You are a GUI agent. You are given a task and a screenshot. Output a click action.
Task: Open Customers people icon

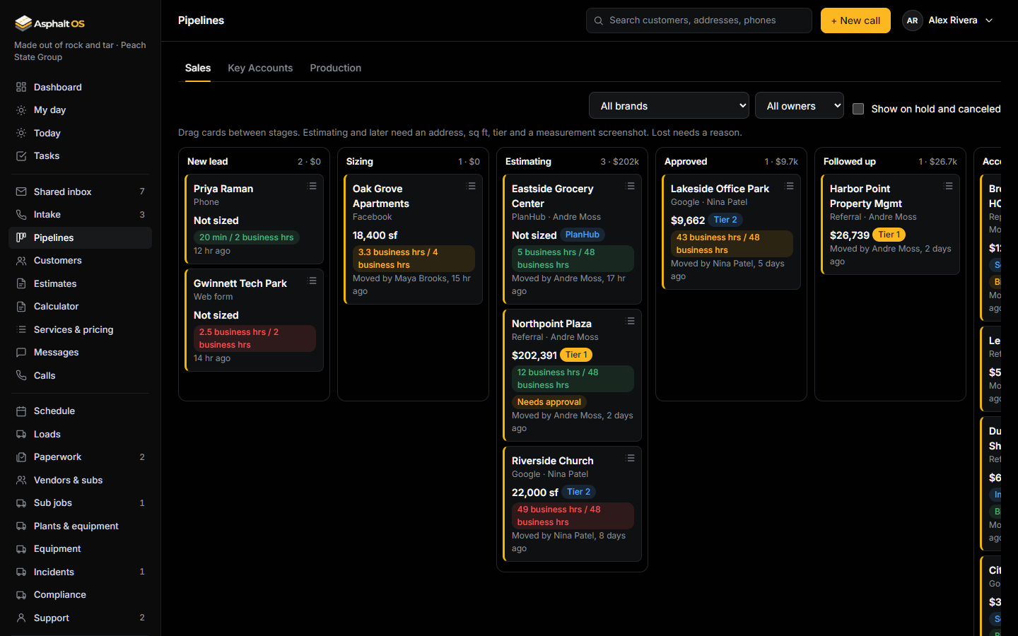click(x=21, y=261)
